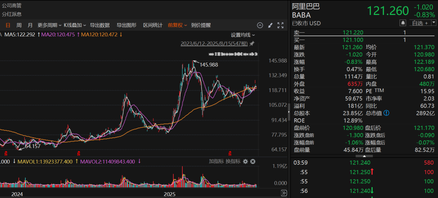
Task: Enter fullscreen chart mode
Action: 280,25
